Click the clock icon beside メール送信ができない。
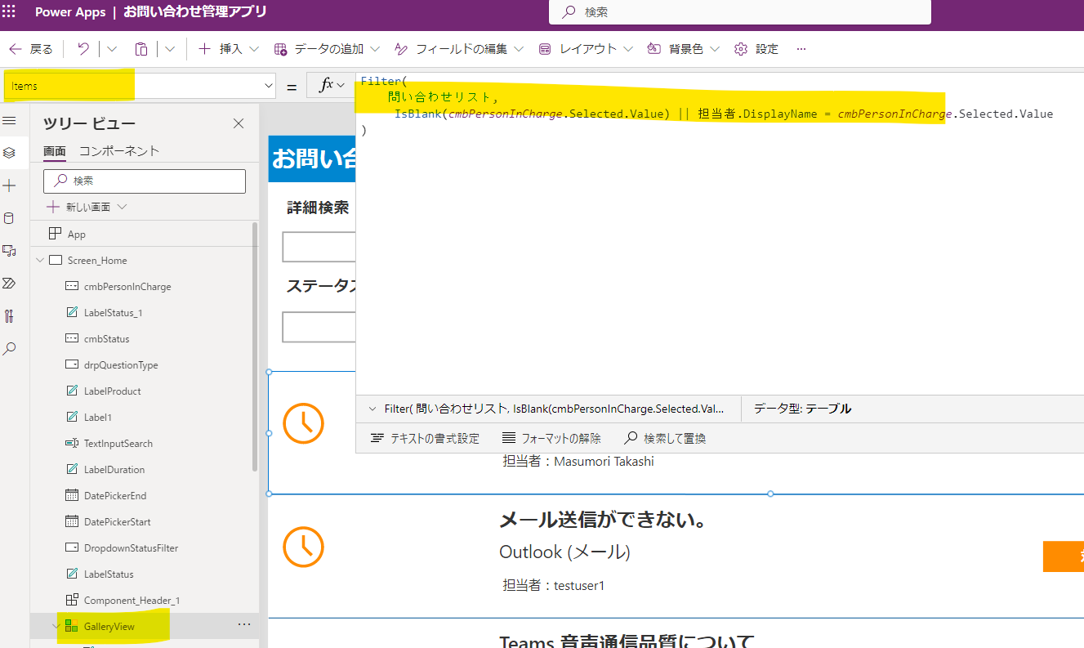This screenshot has width=1084, height=648. pos(303,546)
